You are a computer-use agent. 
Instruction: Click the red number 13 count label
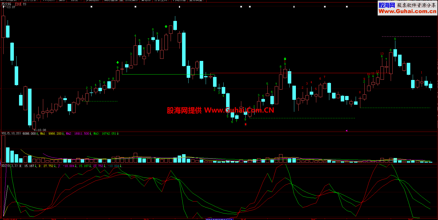tap(382, 54)
